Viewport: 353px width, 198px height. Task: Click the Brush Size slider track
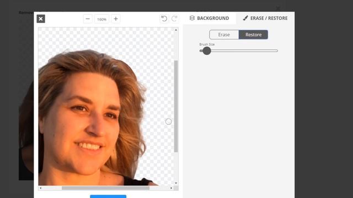click(x=239, y=51)
